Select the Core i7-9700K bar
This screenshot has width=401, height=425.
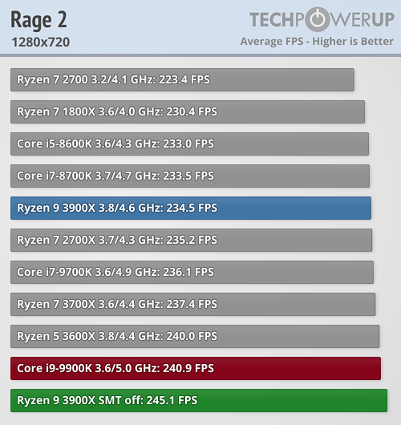click(192, 272)
